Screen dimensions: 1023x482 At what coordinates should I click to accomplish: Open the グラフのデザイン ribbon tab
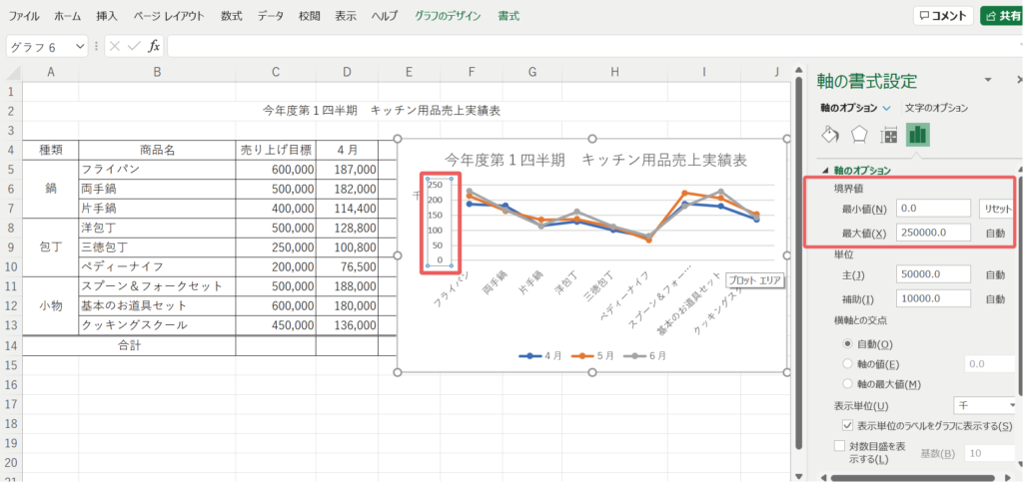tap(448, 16)
